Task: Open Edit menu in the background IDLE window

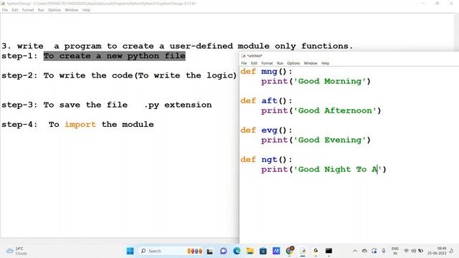Action: [15, 10]
